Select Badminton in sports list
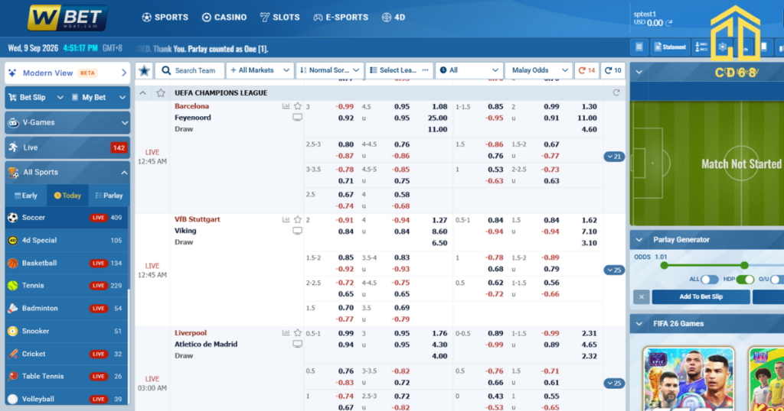This screenshot has width=784, height=411. (67, 309)
